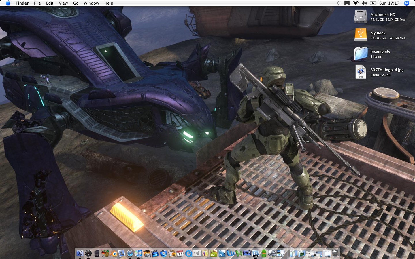Open the Help menu

(x=109, y=3)
